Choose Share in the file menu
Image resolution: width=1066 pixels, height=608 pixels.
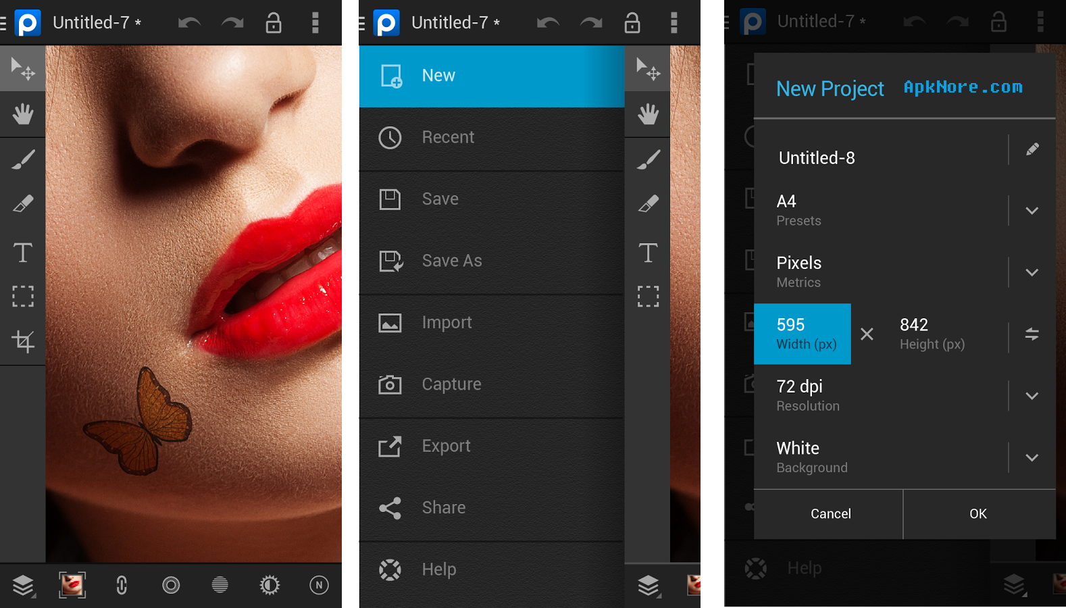(492, 508)
